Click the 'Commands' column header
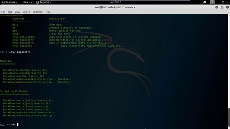This screenshot has width=230, height=129. 18,19
